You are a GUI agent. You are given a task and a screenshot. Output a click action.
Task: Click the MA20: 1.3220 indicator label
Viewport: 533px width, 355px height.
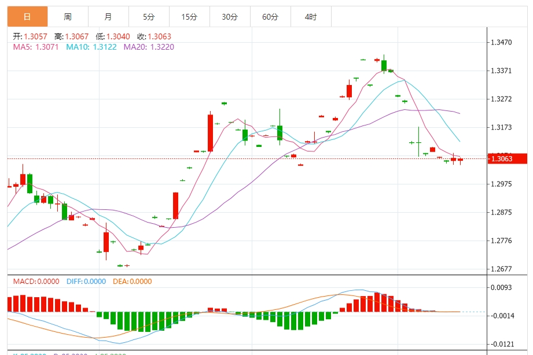pos(149,47)
